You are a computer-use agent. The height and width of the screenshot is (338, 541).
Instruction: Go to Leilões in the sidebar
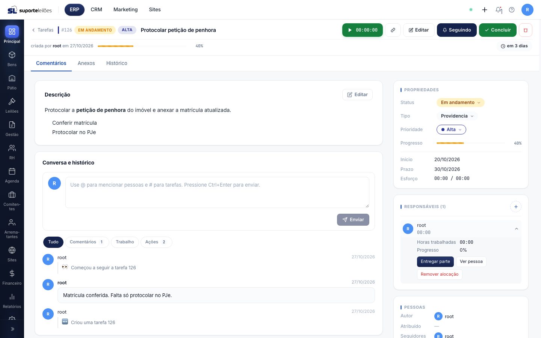(x=12, y=105)
